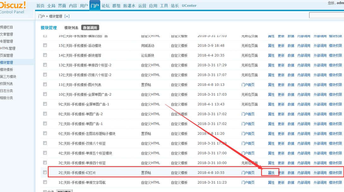Click 门户首页 link in 8仁天际 row
344x192 pixels.
tap(248, 114)
